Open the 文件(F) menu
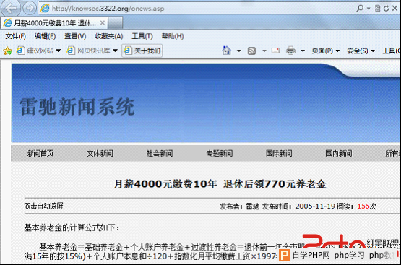This screenshot has width=401, height=265. point(16,36)
